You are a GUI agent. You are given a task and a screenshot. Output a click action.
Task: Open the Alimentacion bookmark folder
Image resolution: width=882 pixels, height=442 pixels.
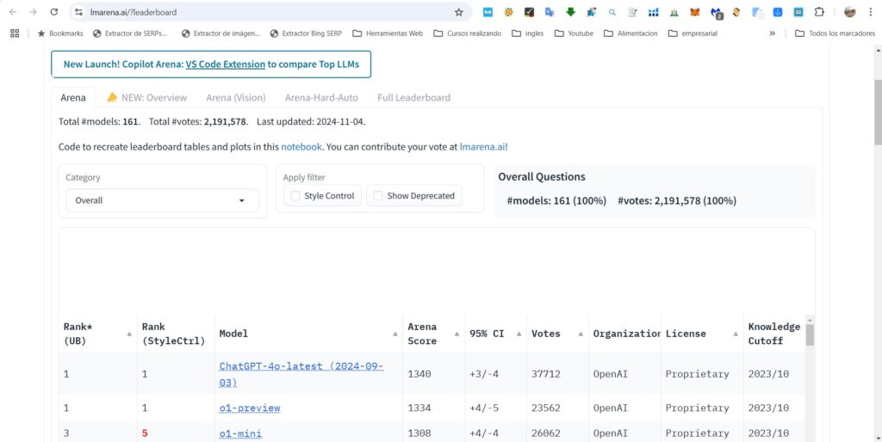pyautogui.click(x=630, y=34)
